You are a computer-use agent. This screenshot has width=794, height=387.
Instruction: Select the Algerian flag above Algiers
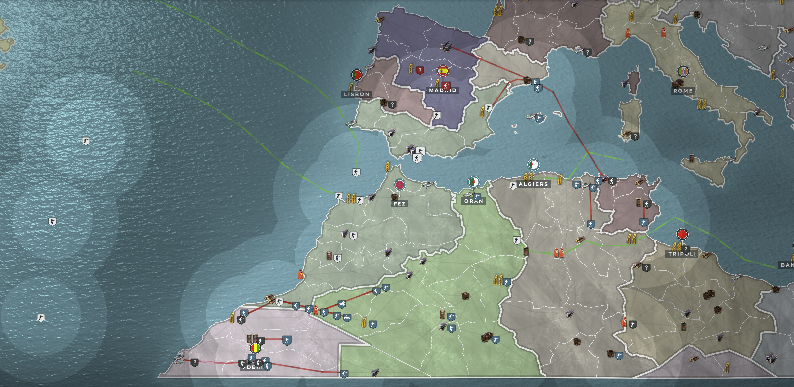tap(533, 165)
